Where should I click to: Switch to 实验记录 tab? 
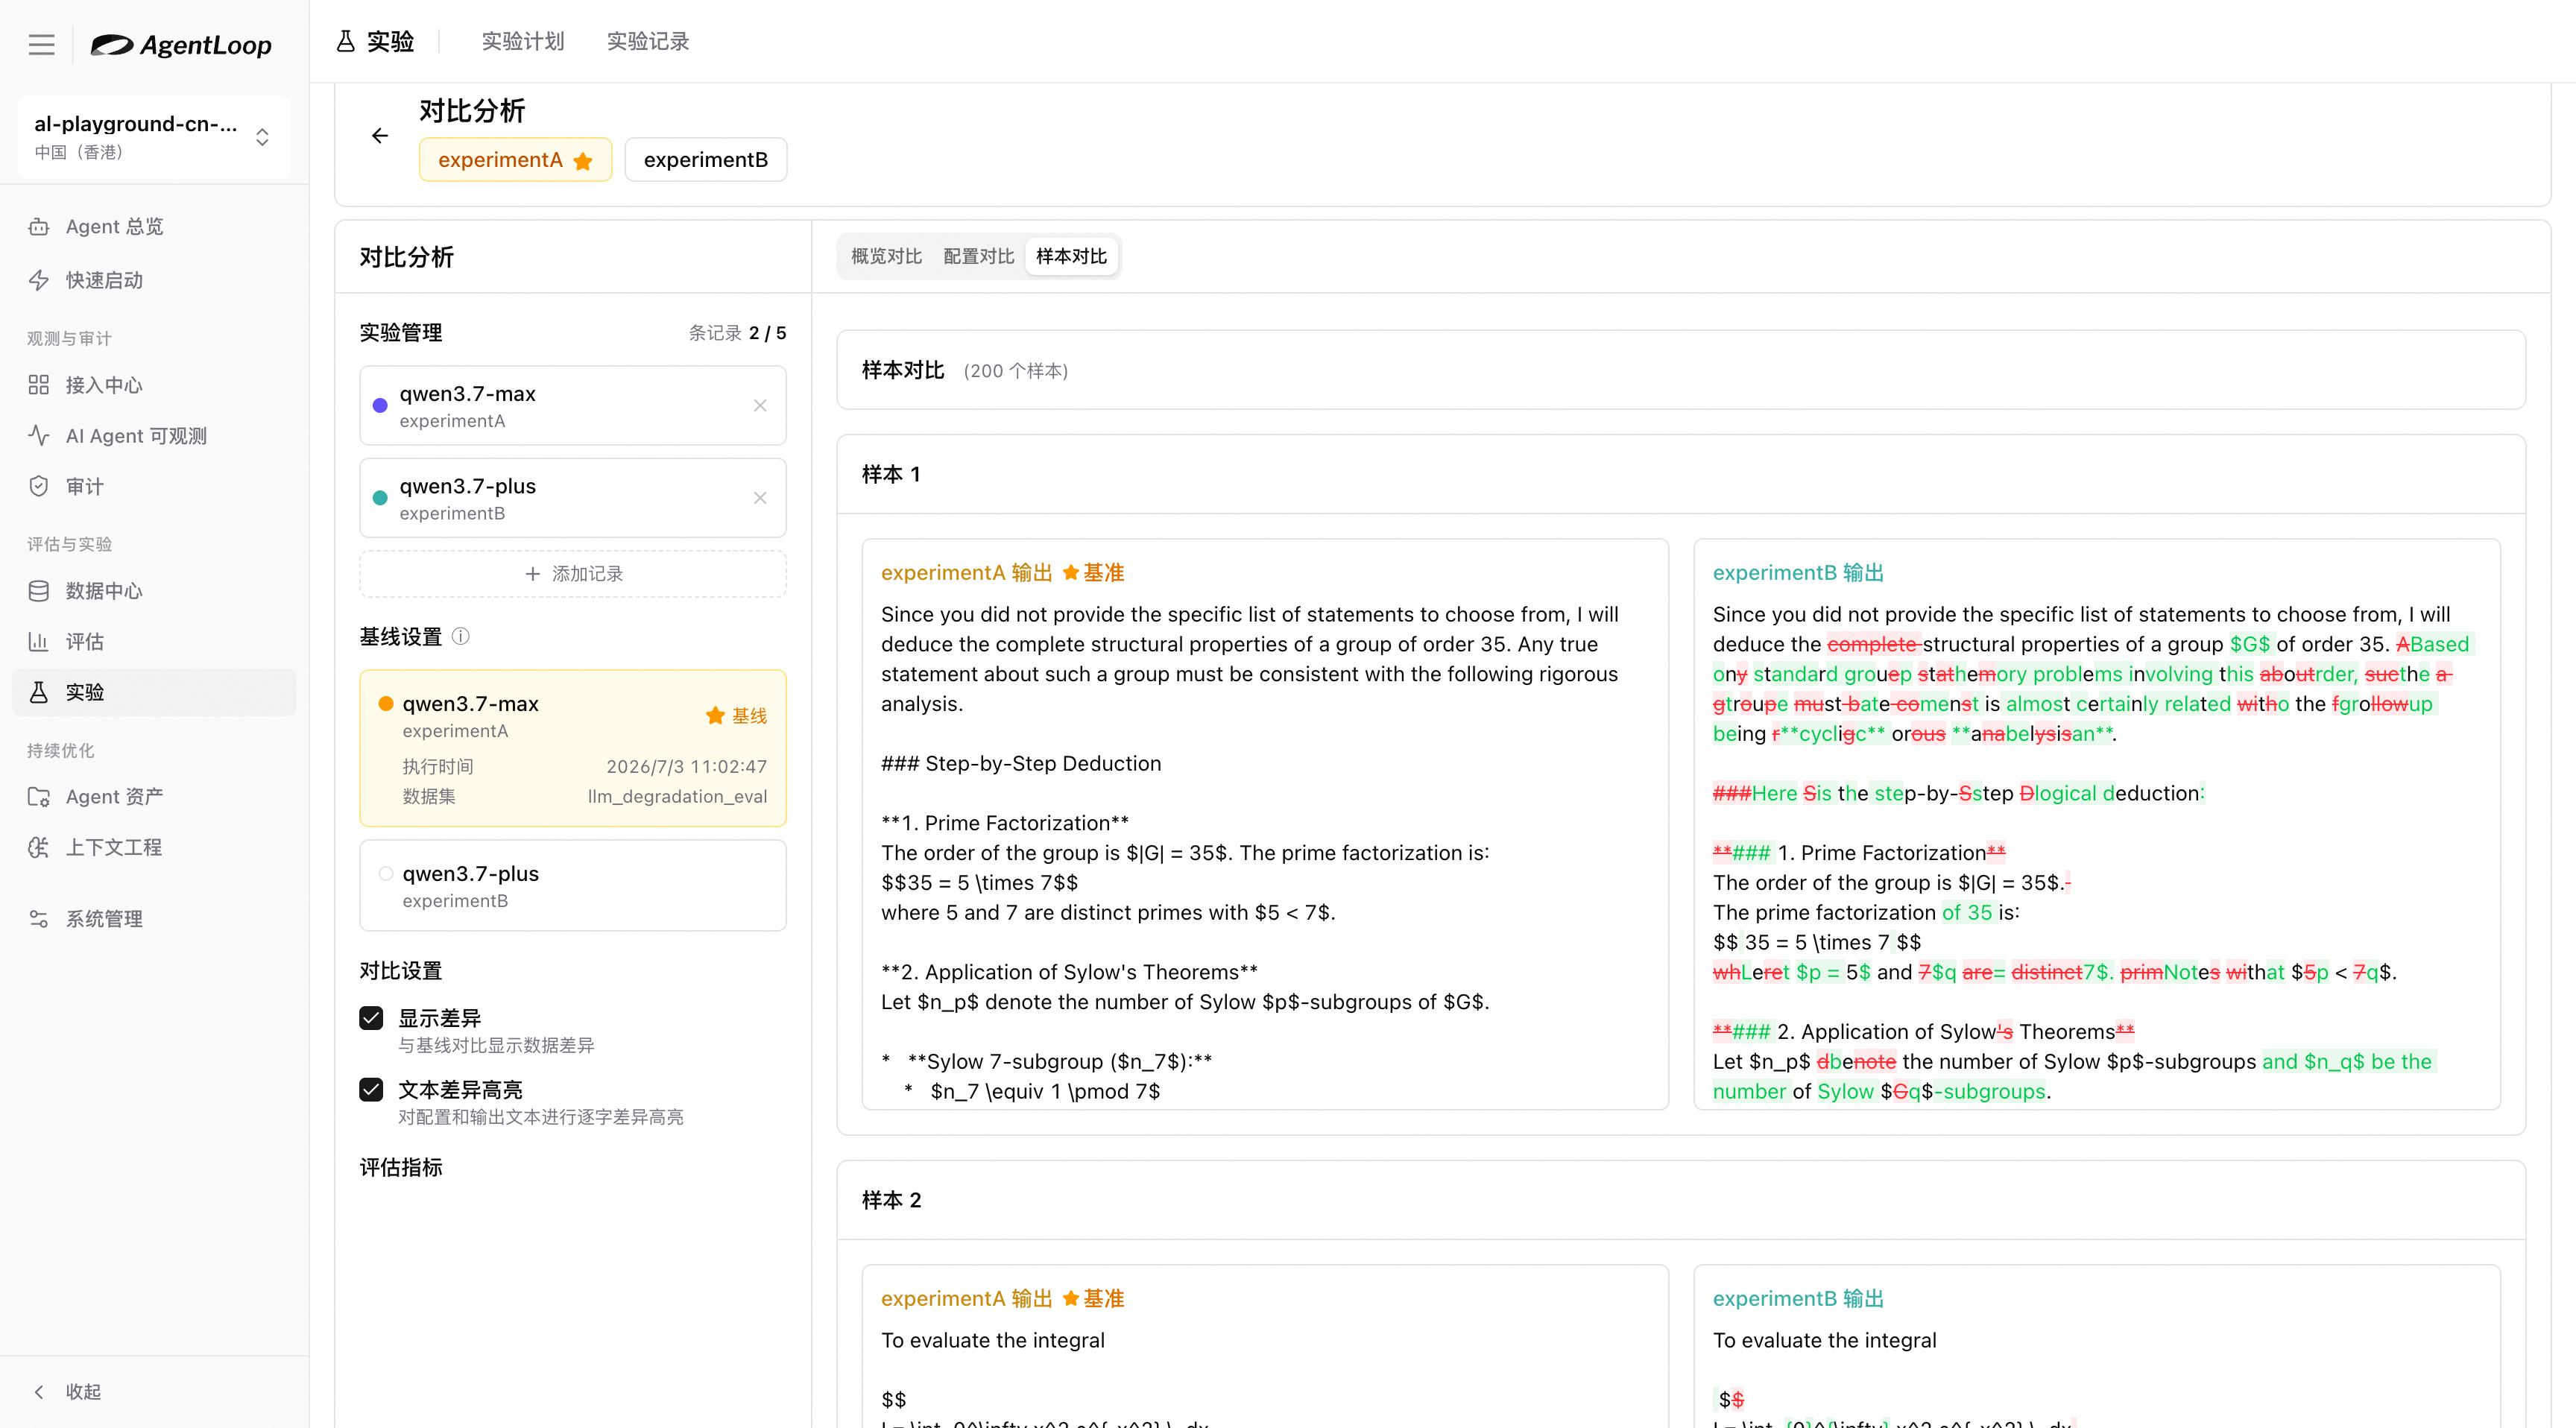pyautogui.click(x=648, y=41)
